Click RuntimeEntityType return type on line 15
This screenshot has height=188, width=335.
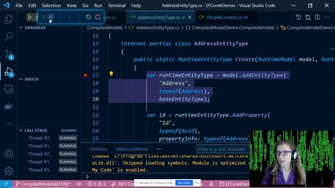pos(205,60)
